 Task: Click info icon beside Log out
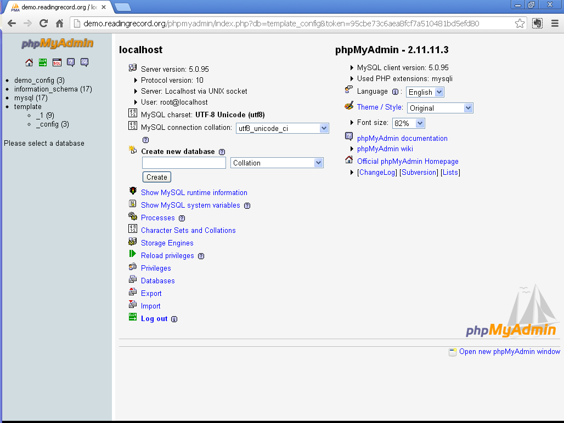[x=174, y=319]
